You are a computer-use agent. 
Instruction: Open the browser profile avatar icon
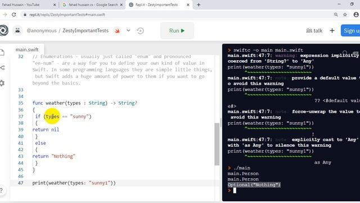356,15
